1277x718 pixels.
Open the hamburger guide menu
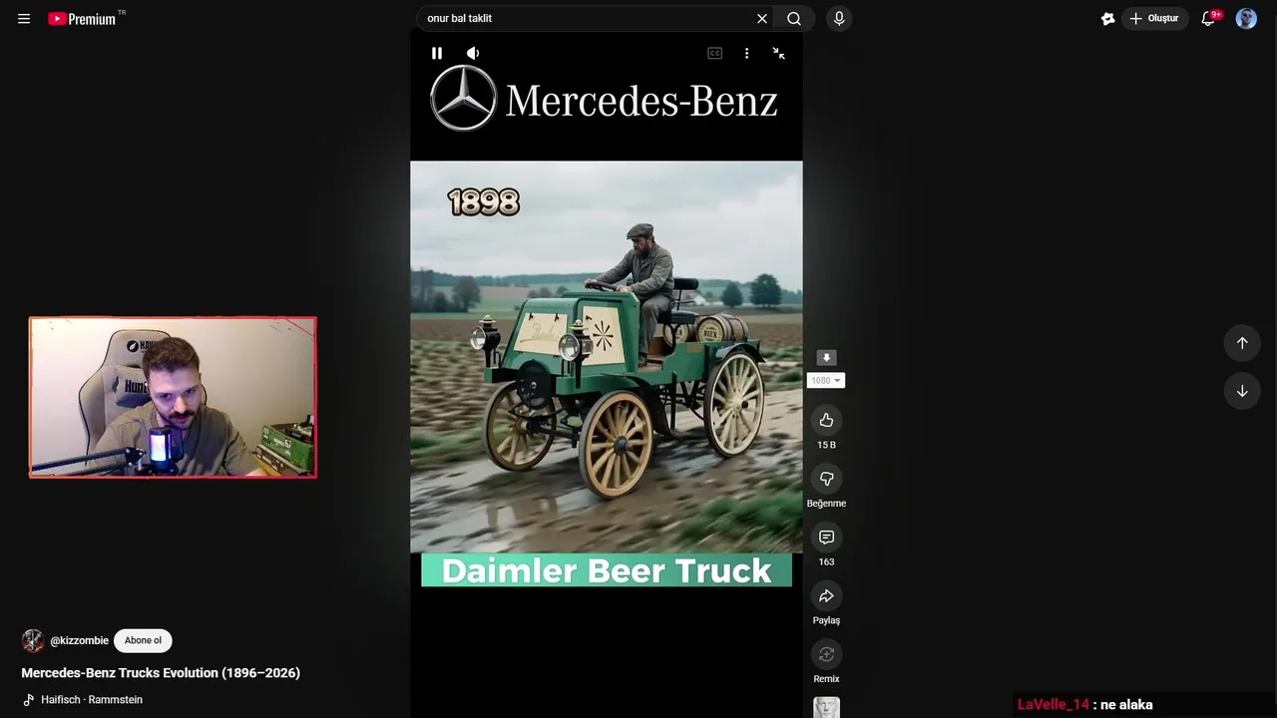pos(24,18)
